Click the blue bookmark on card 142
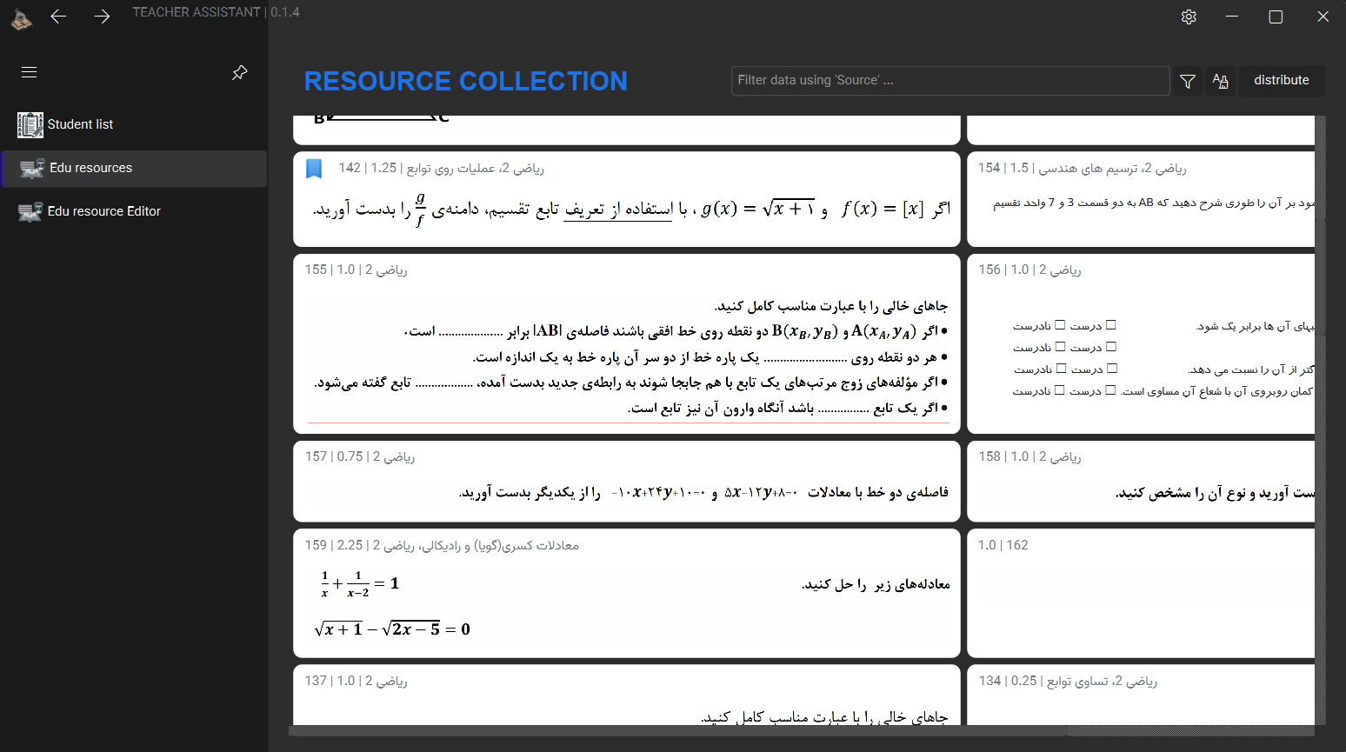 point(314,169)
